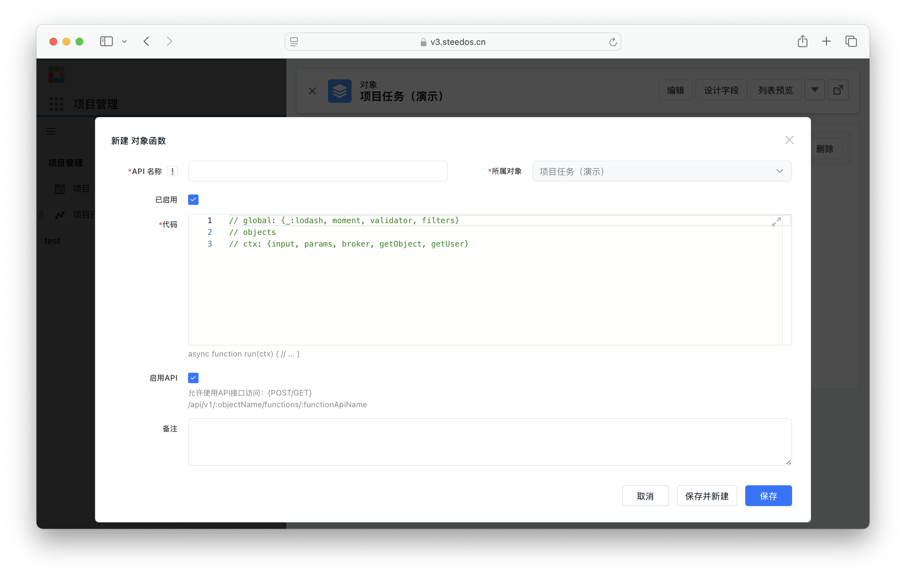Click the API 名称 input field
This screenshot has height=577, width=906.
click(x=318, y=171)
